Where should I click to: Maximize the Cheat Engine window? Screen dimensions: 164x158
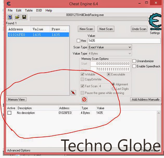pyautogui.click(x=147, y=3)
